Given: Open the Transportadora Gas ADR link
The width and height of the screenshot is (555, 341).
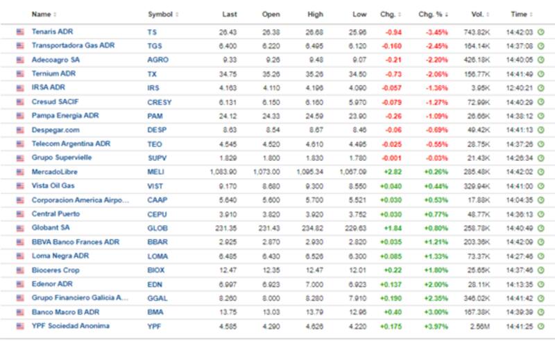Looking at the screenshot, I should pos(73,46).
